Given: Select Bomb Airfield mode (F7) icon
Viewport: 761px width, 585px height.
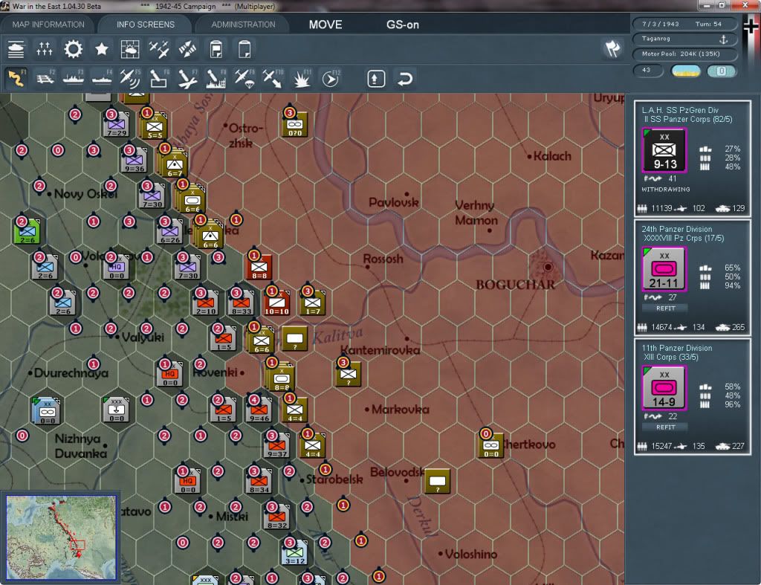Looking at the screenshot, I should pos(187,78).
